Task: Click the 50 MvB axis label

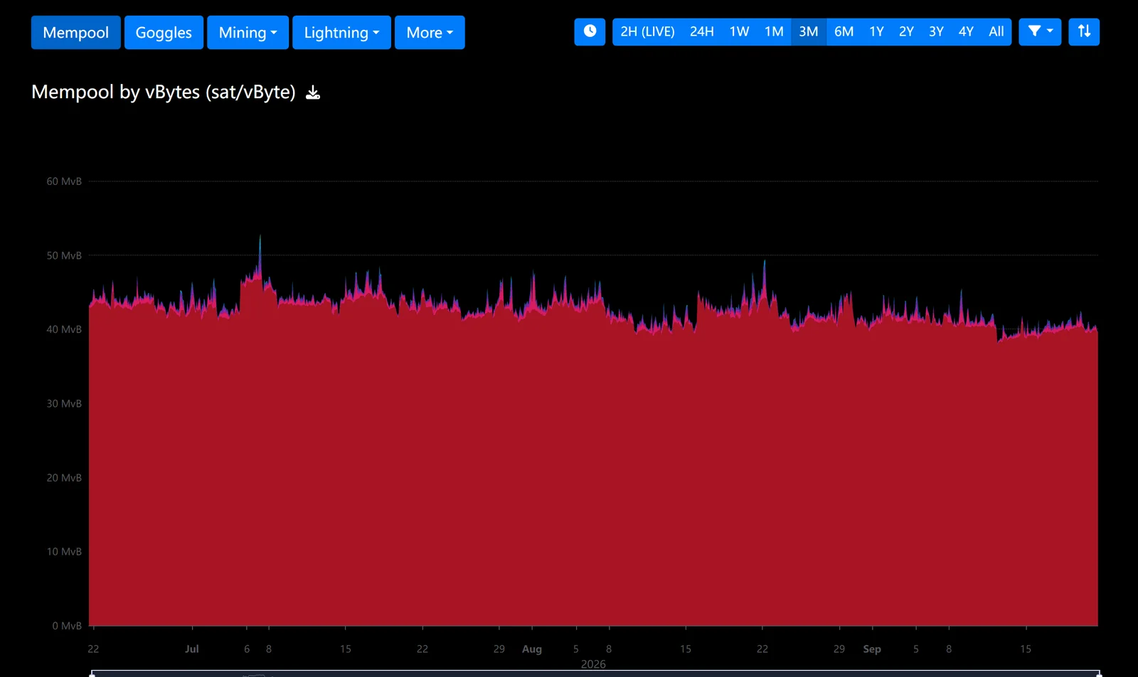Action: 64,255
